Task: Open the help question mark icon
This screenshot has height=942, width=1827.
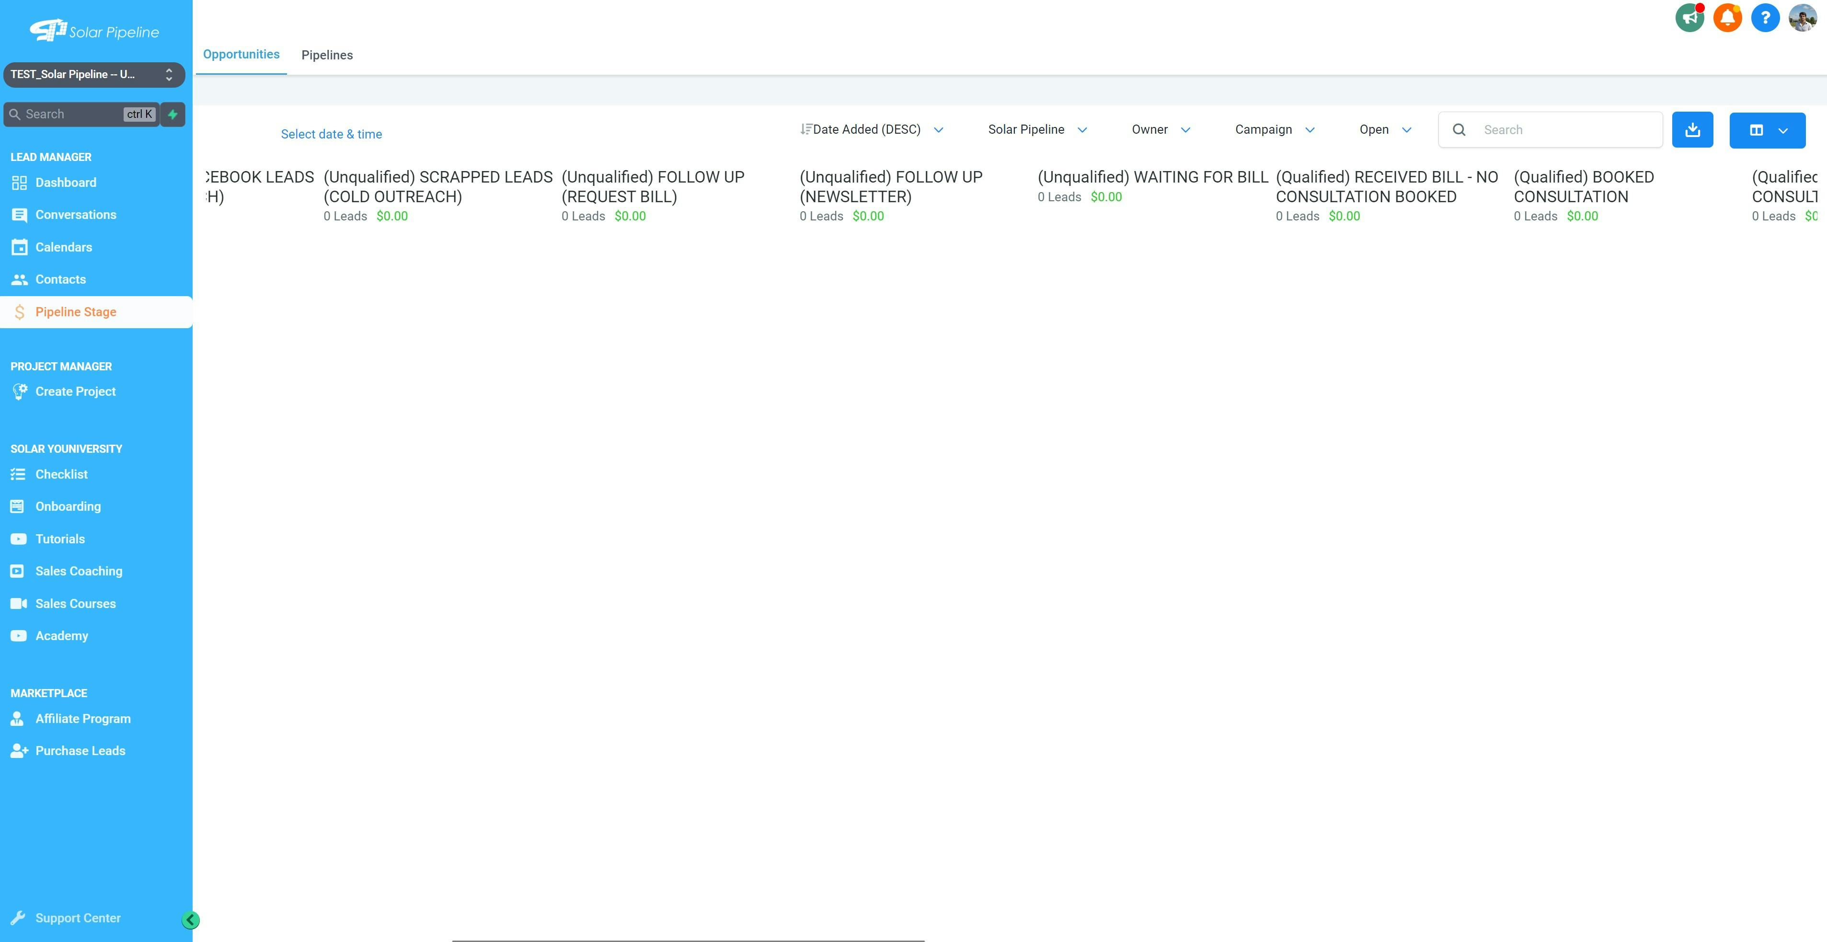Action: (x=1765, y=17)
